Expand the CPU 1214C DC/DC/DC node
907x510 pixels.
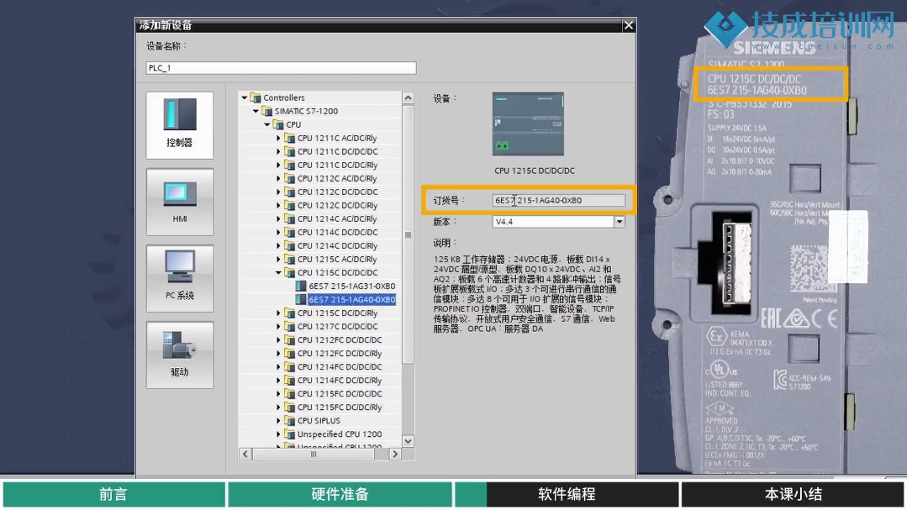278,233
